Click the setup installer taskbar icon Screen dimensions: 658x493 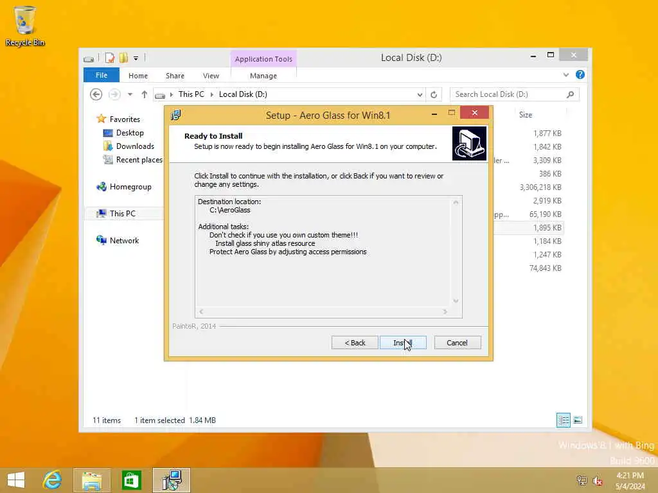pos(172,480)
